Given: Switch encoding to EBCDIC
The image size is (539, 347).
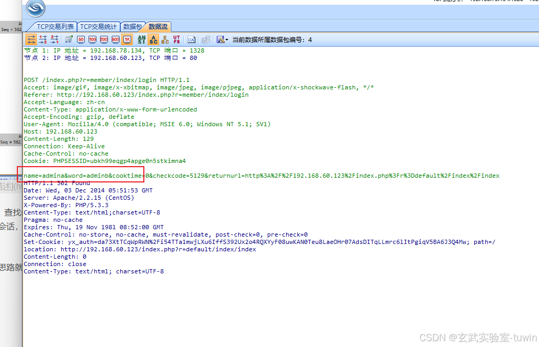Looking at the screenshot, I should coord(165,40).
